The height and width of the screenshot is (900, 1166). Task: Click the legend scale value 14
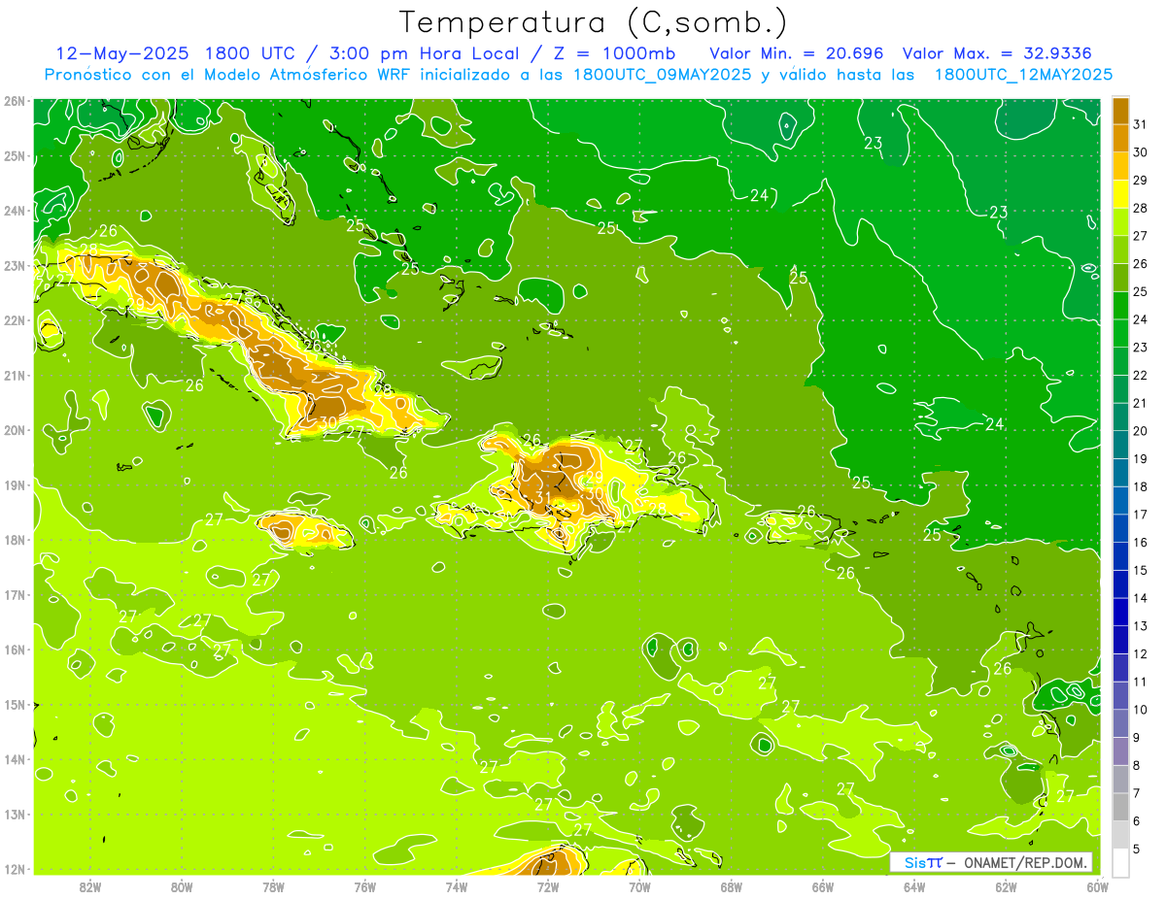click(x=1141, y=598)
